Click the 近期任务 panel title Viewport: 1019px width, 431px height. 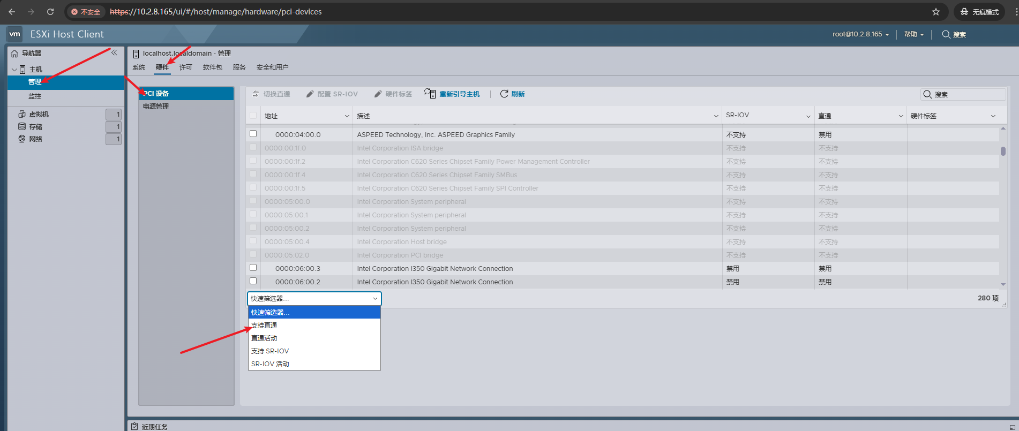click(x=155, y=427)
